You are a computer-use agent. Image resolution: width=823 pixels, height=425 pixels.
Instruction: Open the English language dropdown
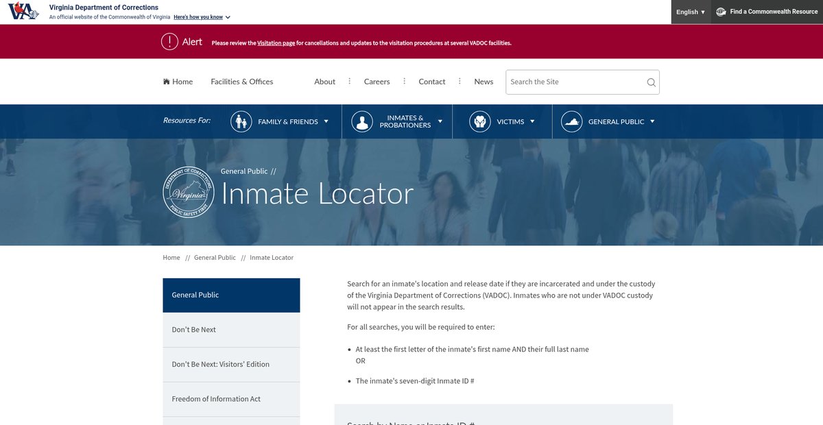(x=690, y=12)
